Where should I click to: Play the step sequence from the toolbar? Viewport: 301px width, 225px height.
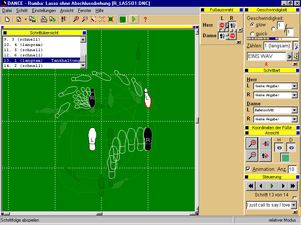coord(134,19)
